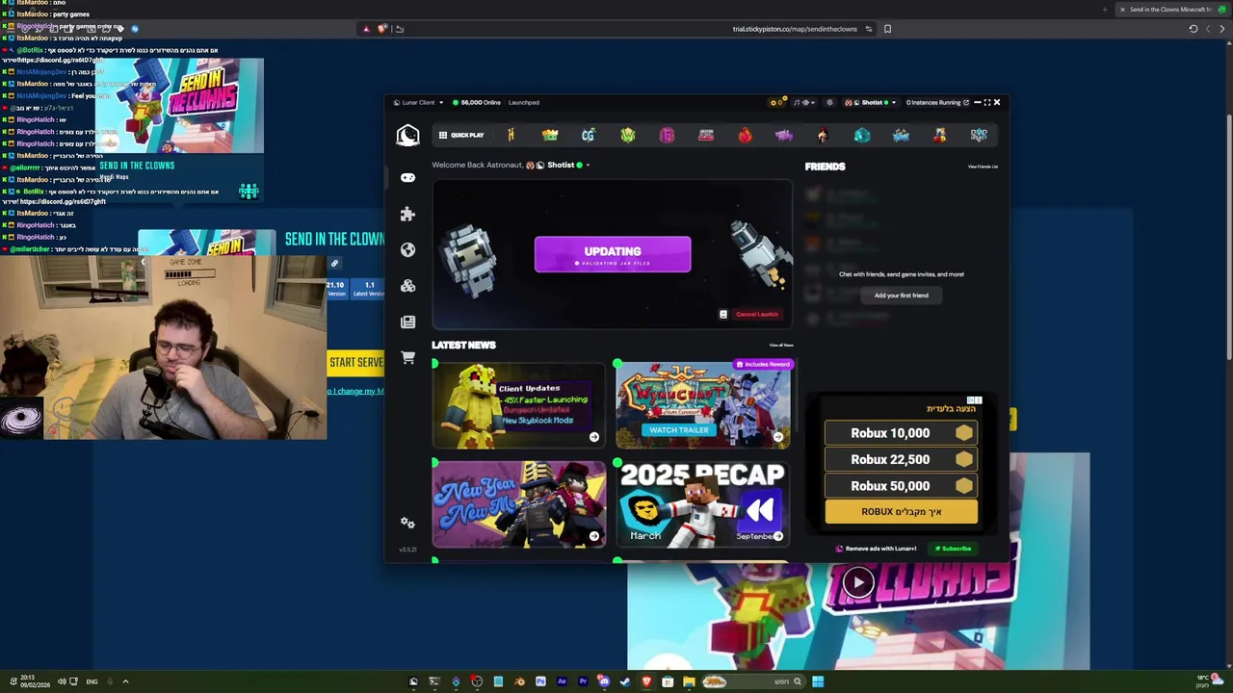Open Blender from the taskbar
The image size is (1233, 693).
[x=519, y=681]
